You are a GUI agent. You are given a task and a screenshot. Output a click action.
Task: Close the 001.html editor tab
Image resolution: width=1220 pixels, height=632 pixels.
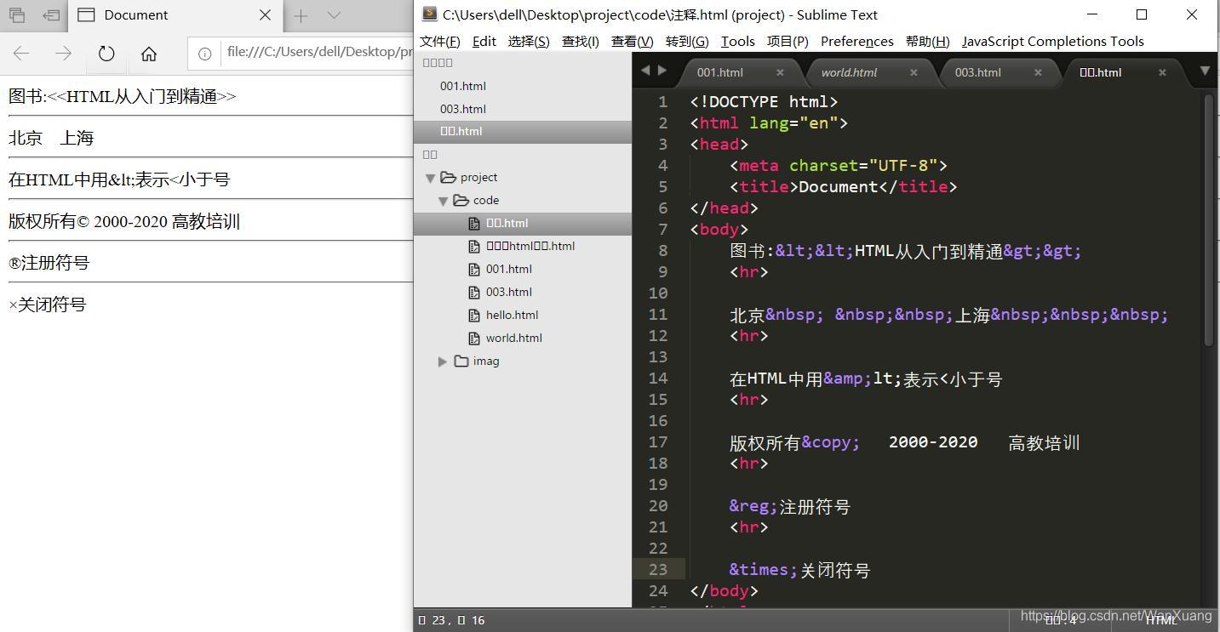[x=780, y=72]
